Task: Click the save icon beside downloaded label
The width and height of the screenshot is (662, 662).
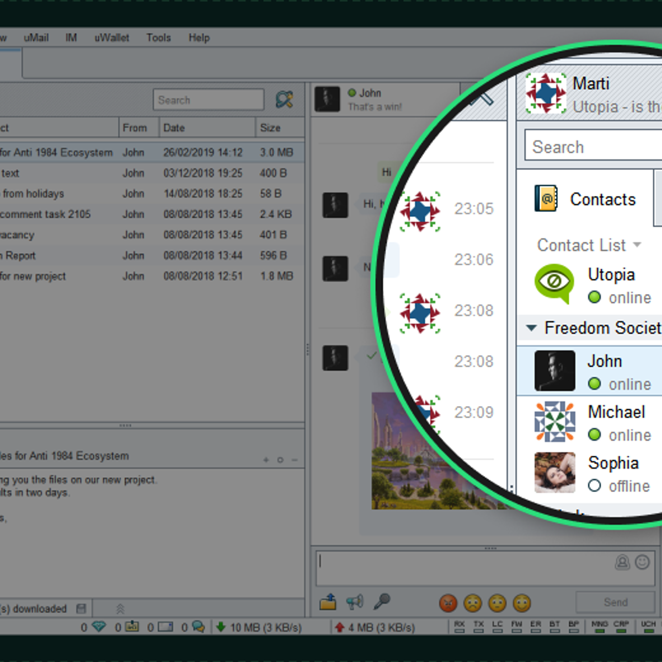Action: coord(81,608)
